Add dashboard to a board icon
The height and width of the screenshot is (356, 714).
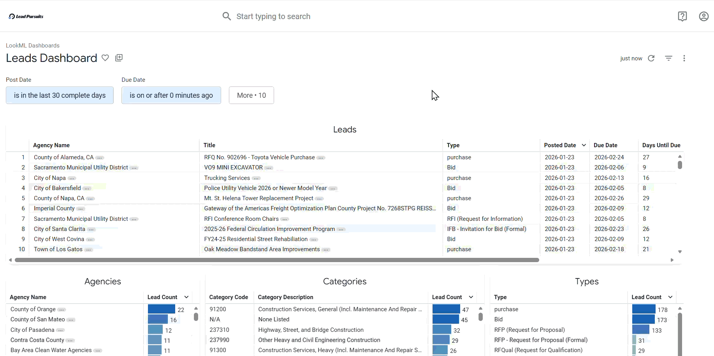(119, 58)
